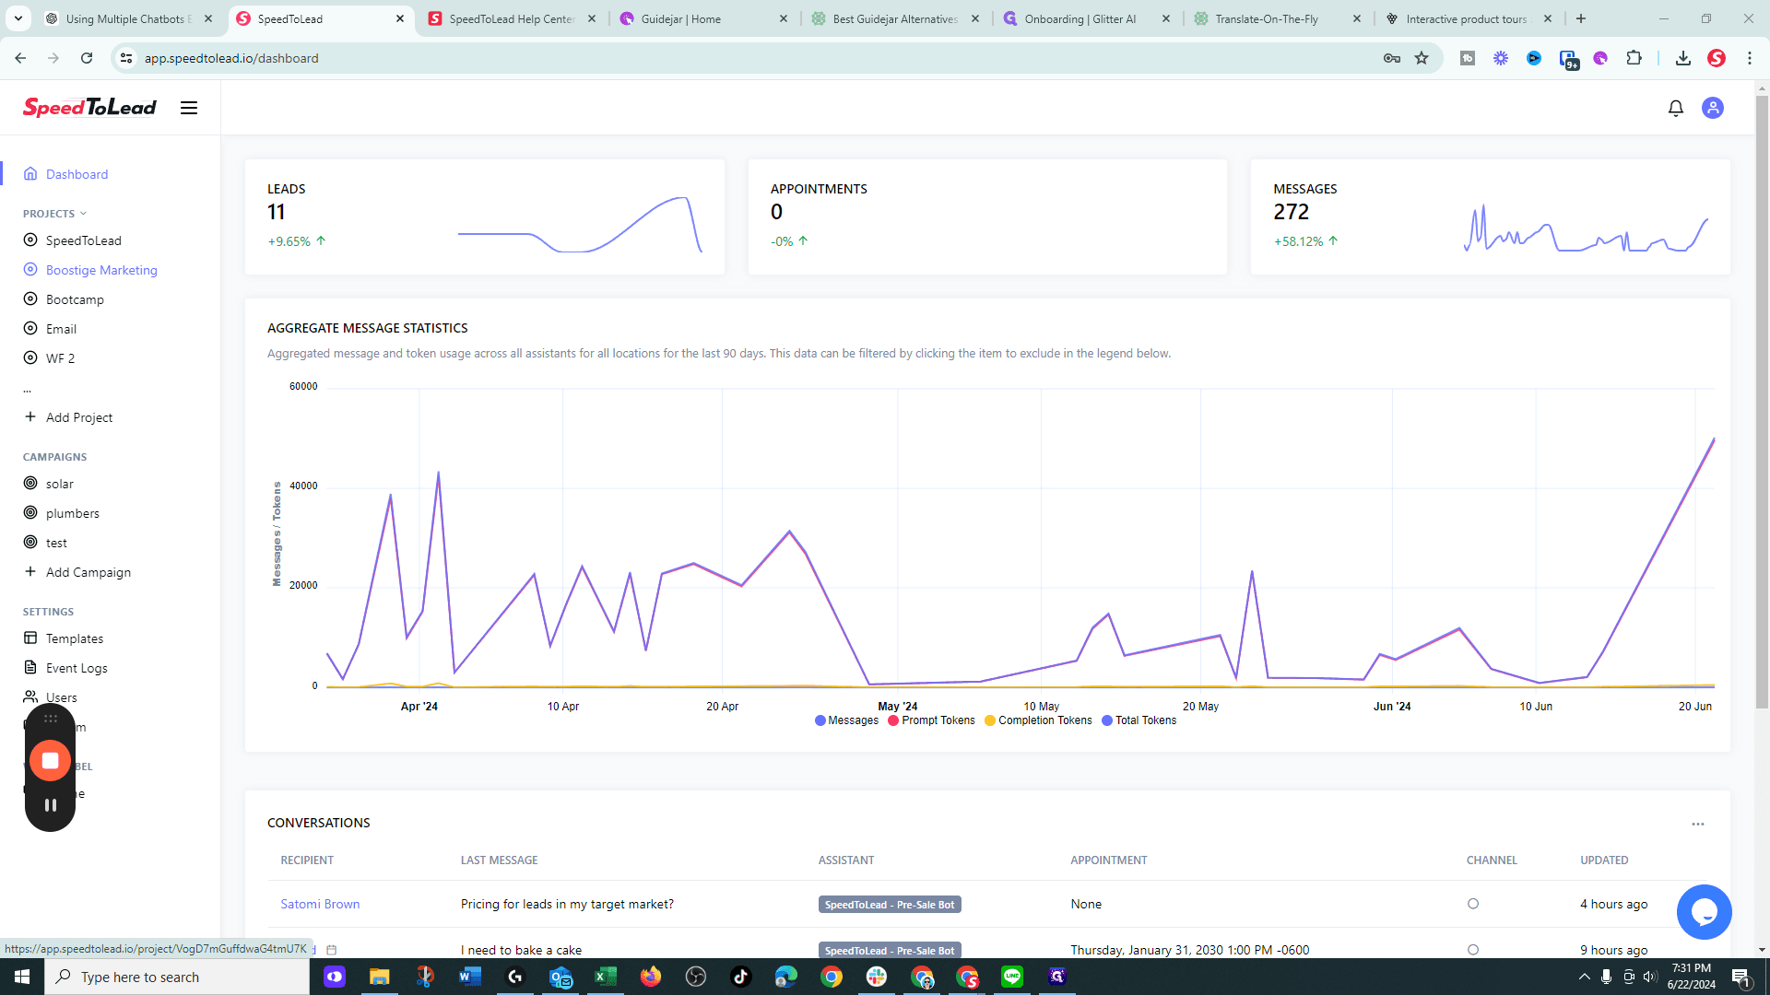The width and height of the screenshot is (1770, 995).
Task: Pause the screen recording
Action: [51, 804]
